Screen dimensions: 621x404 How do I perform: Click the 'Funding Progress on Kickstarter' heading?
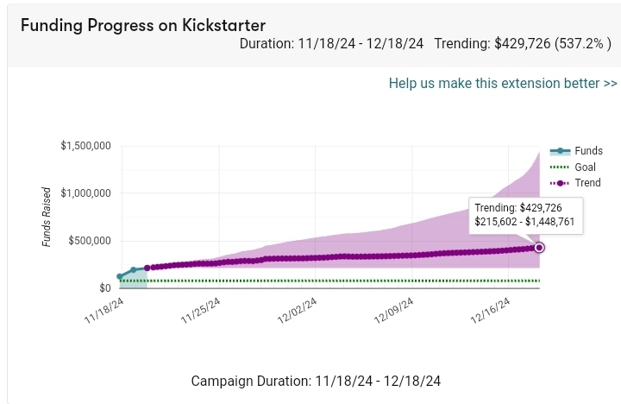(143, 25)
